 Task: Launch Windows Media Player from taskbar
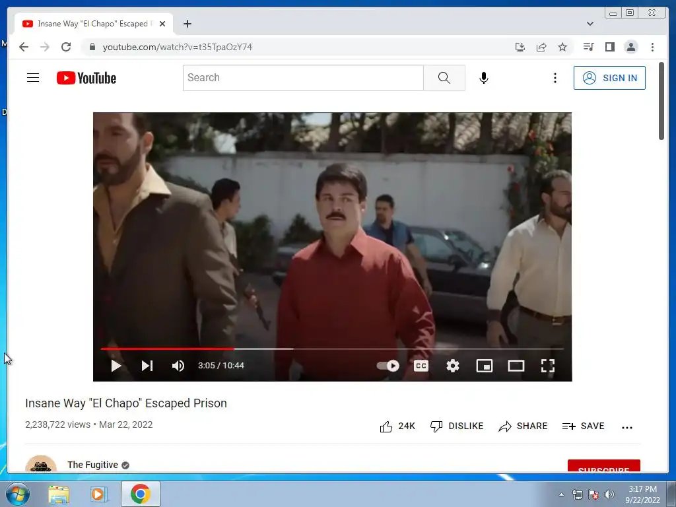(x=98, y=494)
